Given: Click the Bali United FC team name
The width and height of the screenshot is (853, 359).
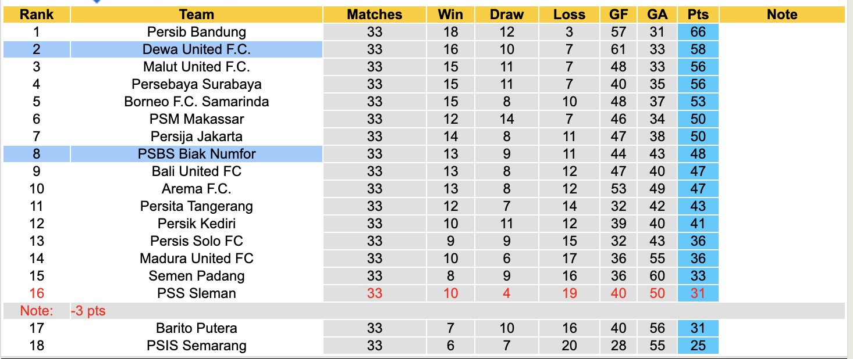Looking at the screenshot, I should point(197,171).
